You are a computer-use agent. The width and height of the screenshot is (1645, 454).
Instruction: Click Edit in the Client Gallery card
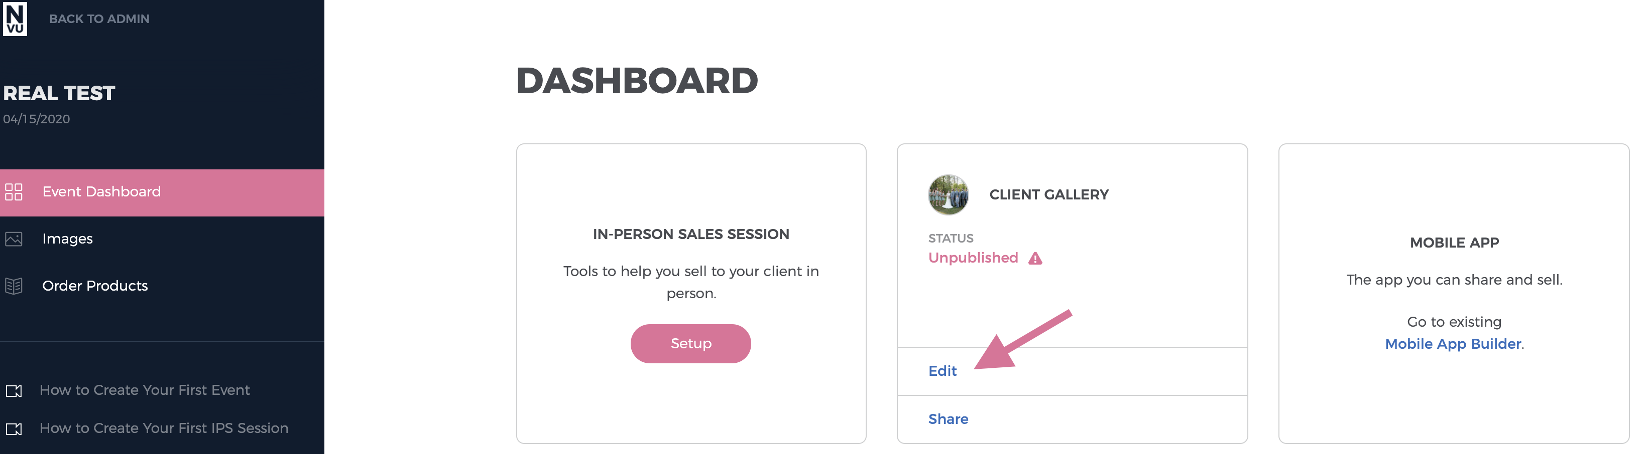[943, 371]
